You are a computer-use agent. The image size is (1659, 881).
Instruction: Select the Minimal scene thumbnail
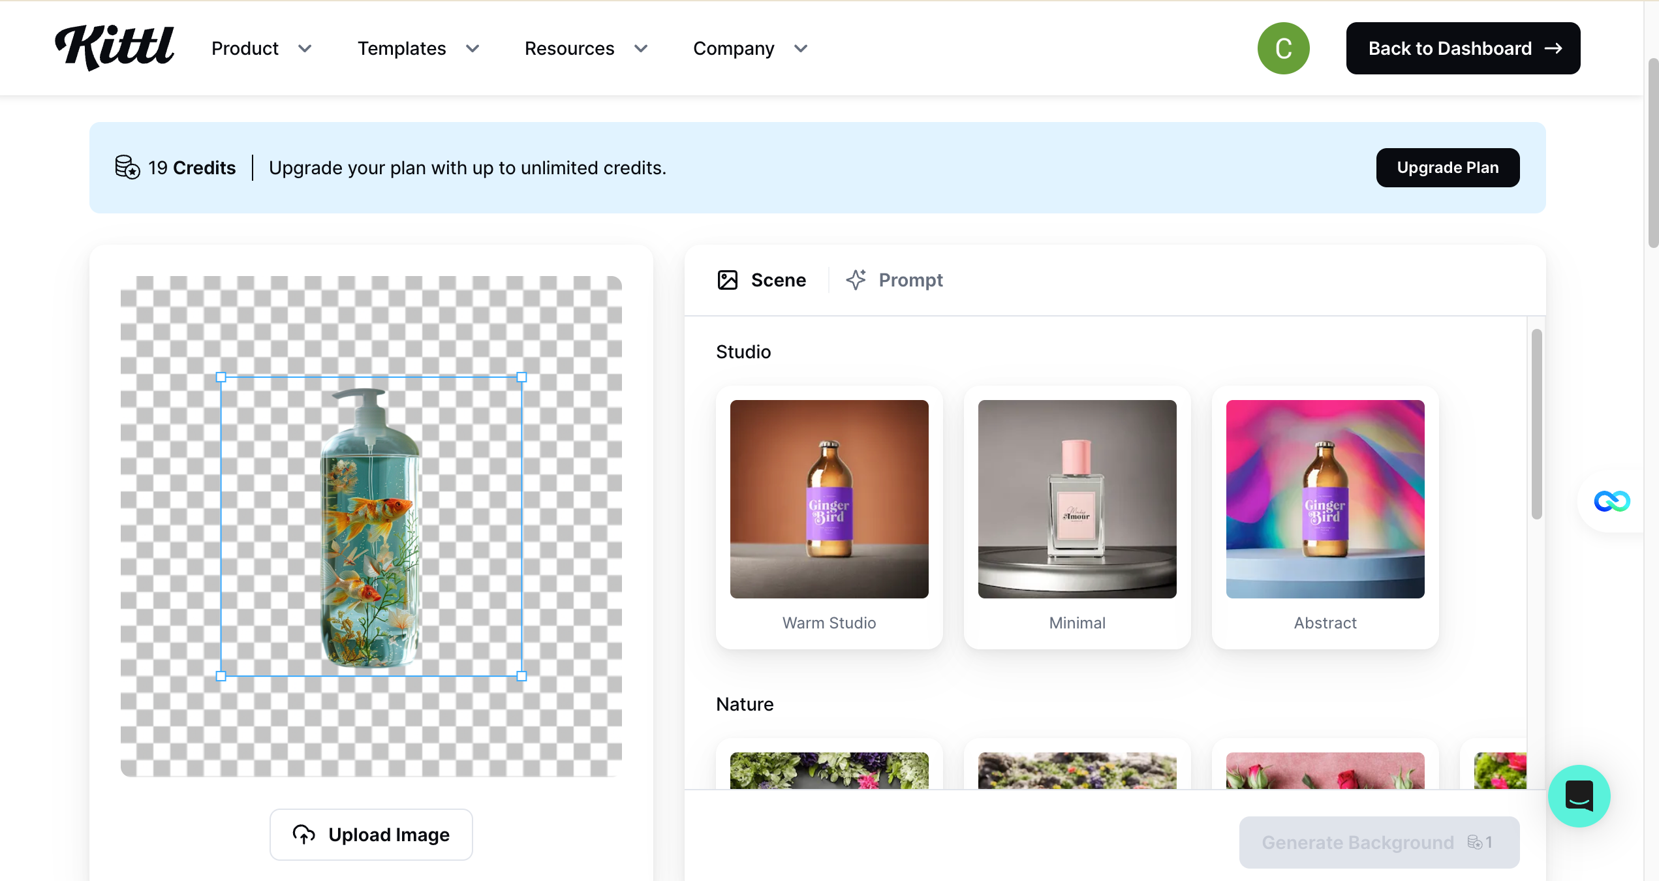1077,499
